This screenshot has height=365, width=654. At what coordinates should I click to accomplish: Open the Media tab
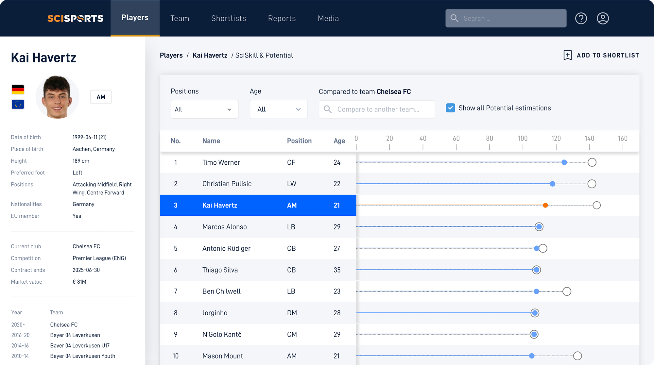pos(328,18)
